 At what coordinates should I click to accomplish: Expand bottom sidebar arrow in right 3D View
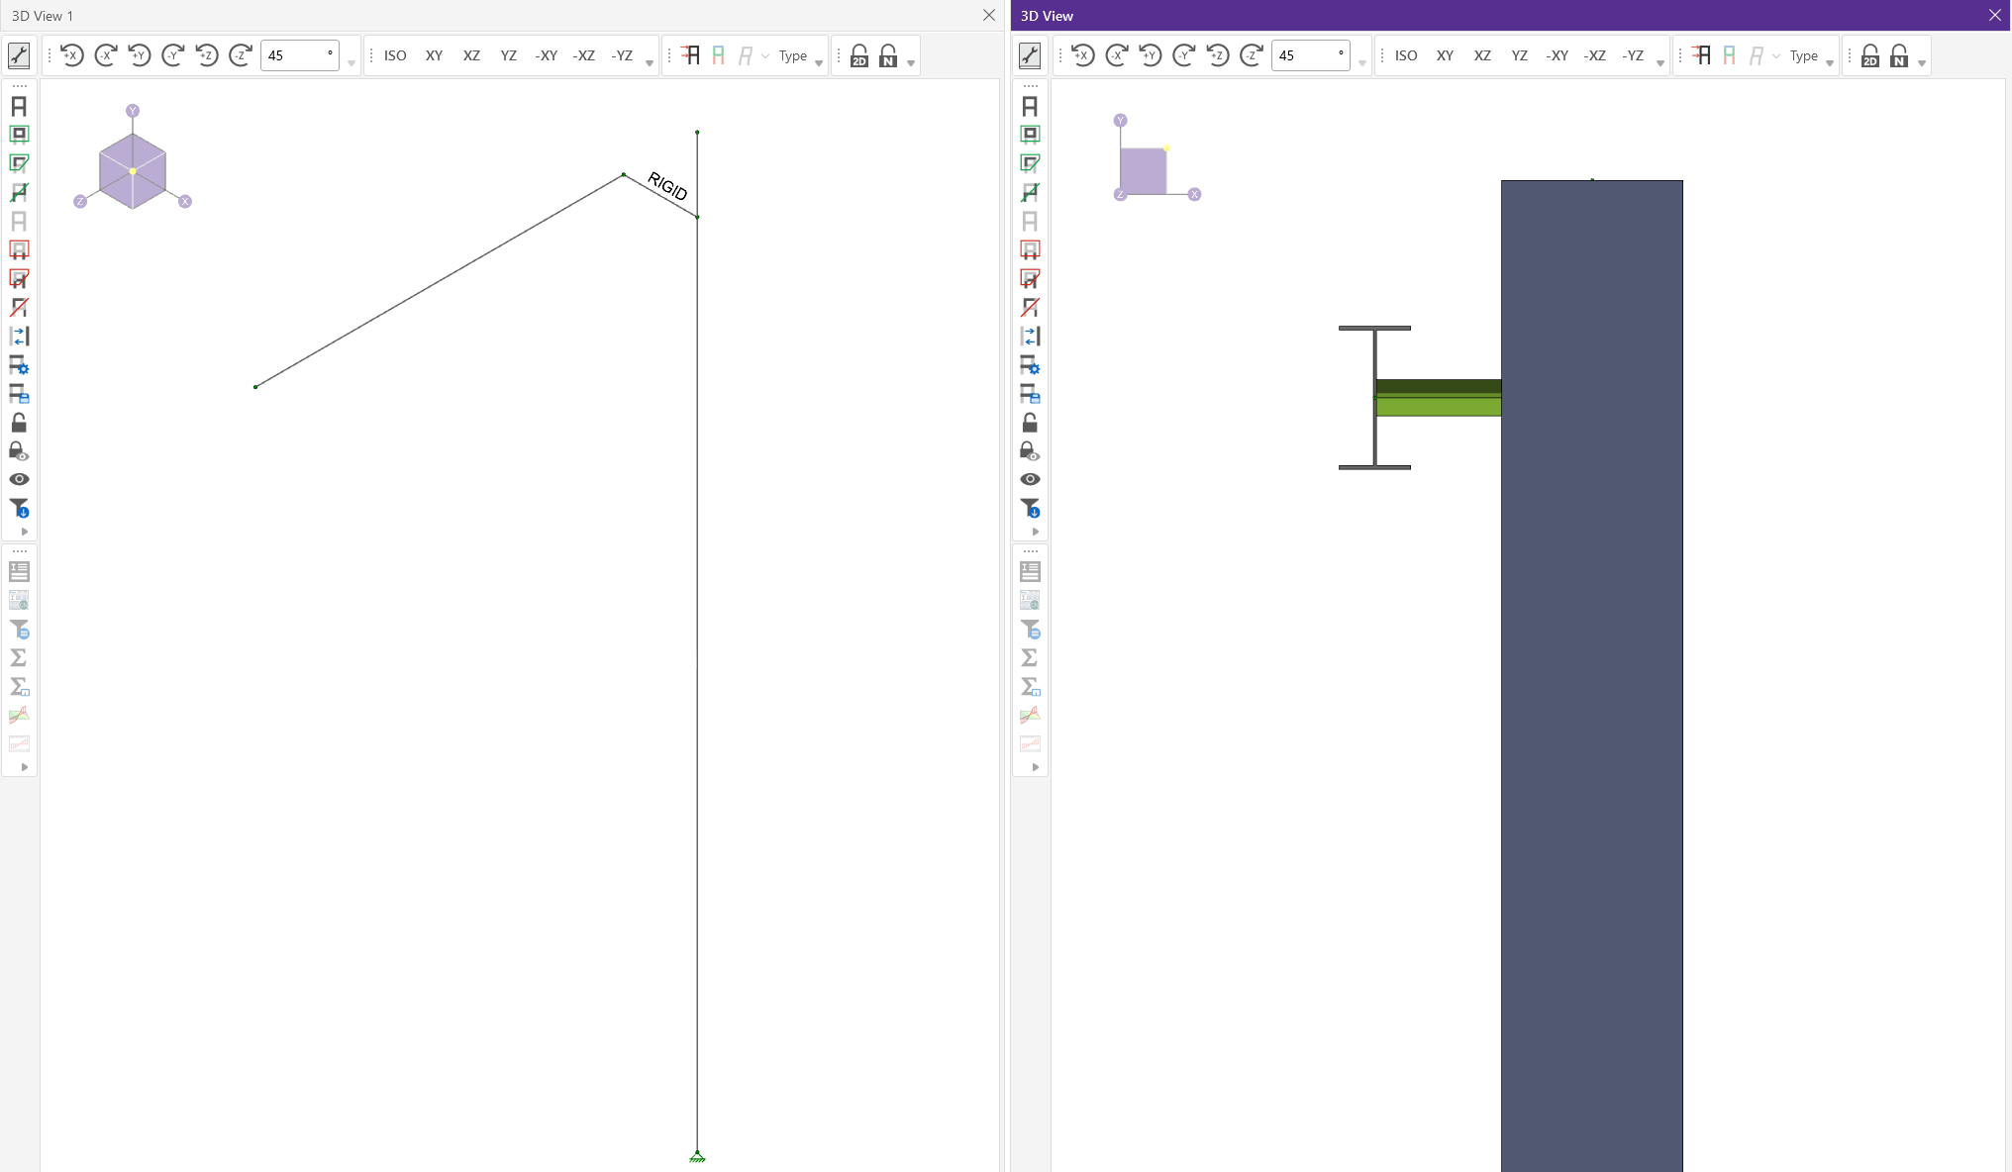click(x=1036, y=767)
